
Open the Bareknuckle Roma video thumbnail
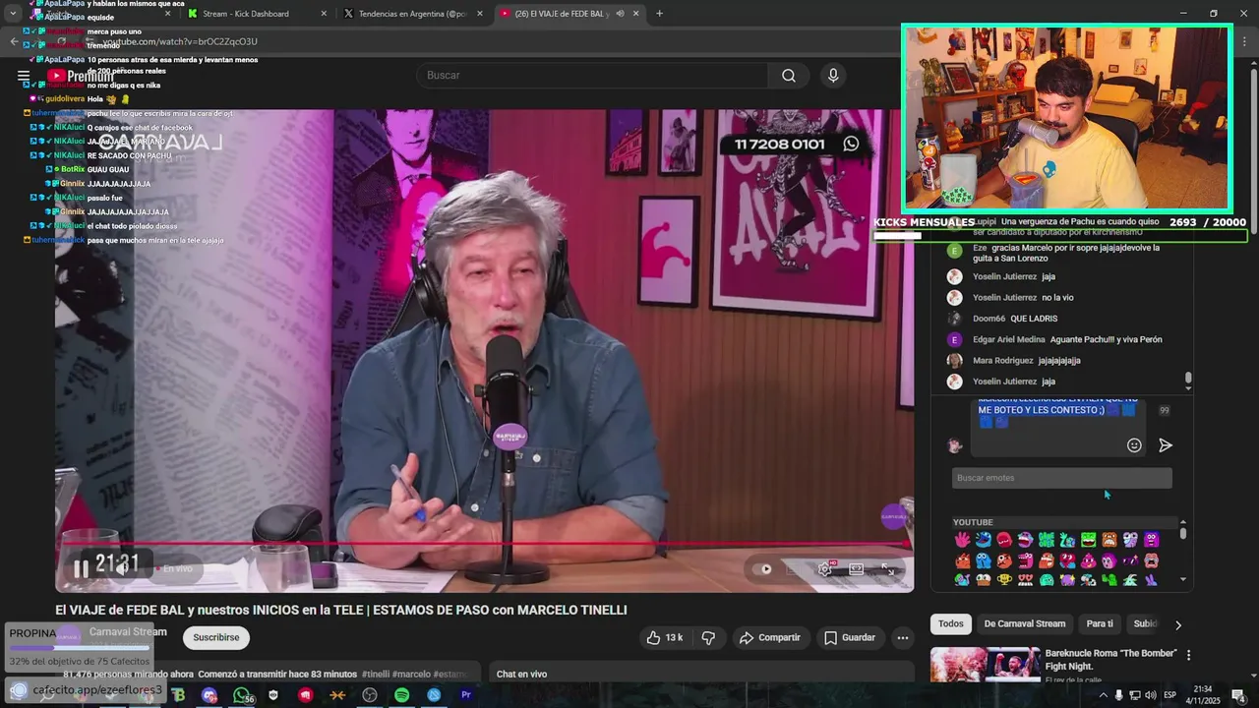pyautogui.click(x=986, y=666)
